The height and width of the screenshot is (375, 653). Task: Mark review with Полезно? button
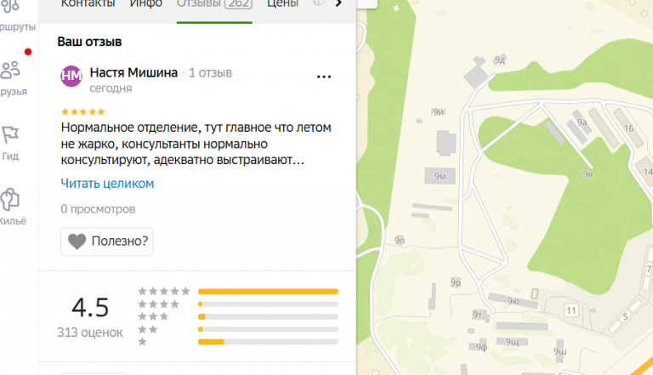(107, 241)
